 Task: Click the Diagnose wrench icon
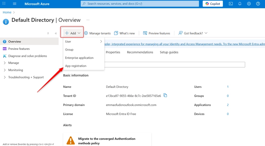(5, 56)
